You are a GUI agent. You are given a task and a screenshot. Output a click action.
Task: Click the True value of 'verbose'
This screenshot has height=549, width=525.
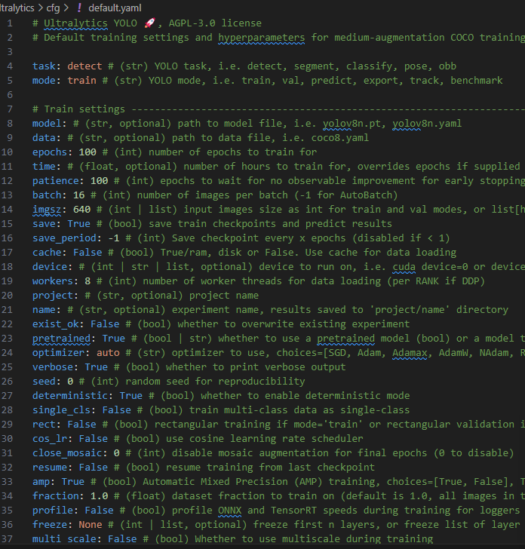97,368
